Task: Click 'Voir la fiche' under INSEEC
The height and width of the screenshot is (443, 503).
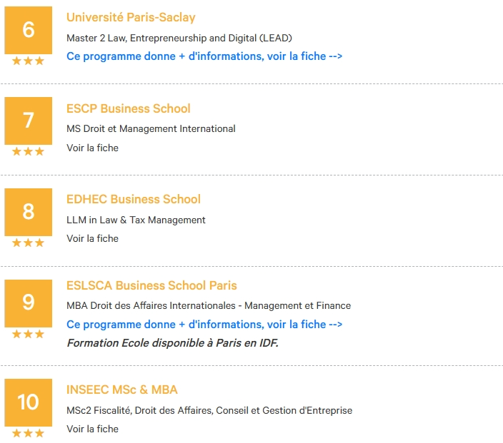Action: [92, 429]
